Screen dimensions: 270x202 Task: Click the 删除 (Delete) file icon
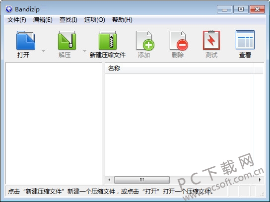coord(179,41)
